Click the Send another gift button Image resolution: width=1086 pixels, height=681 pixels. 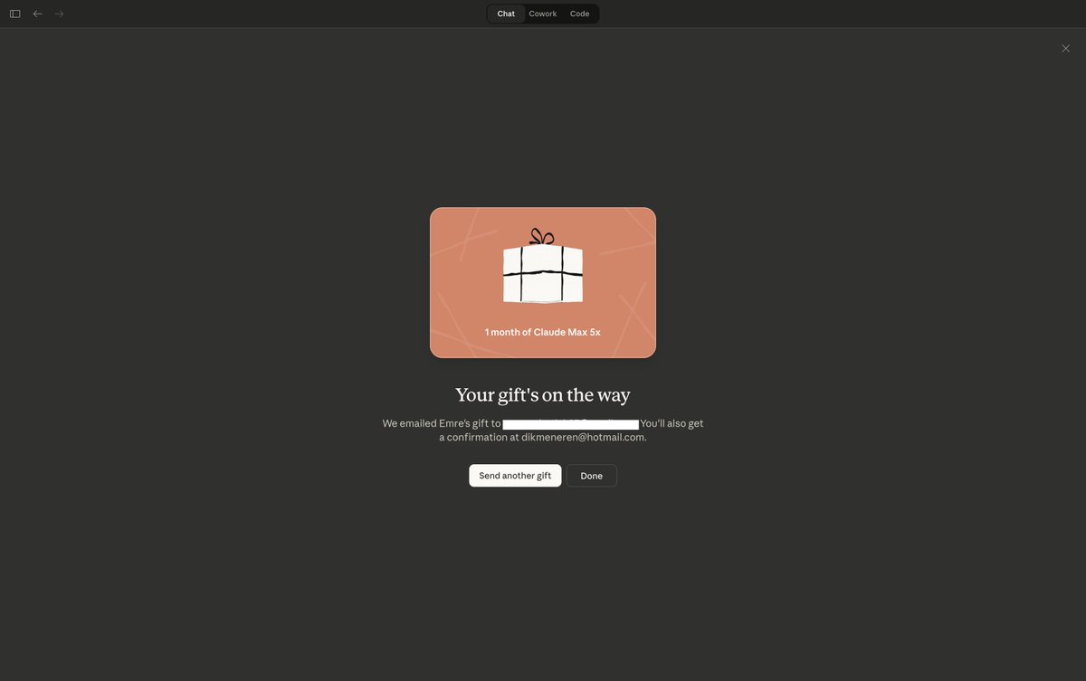coord(515,476)
